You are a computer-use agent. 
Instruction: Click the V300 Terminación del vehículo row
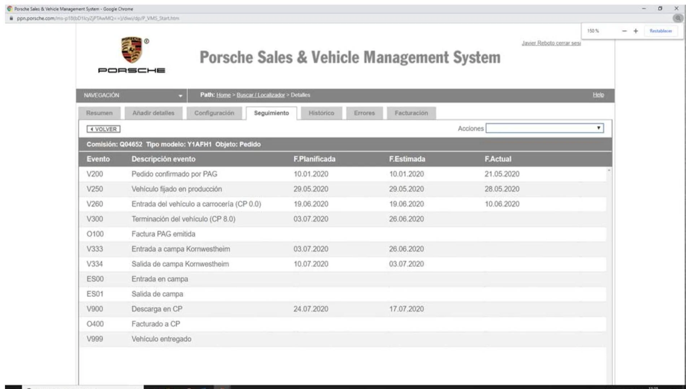(342, 219)
